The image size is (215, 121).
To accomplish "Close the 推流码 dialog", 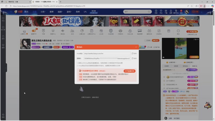I will coord(136,47).
